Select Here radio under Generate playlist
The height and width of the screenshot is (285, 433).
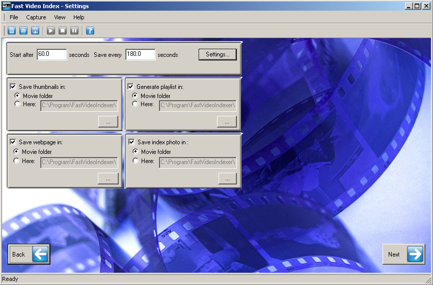click(x=135, y=104)
